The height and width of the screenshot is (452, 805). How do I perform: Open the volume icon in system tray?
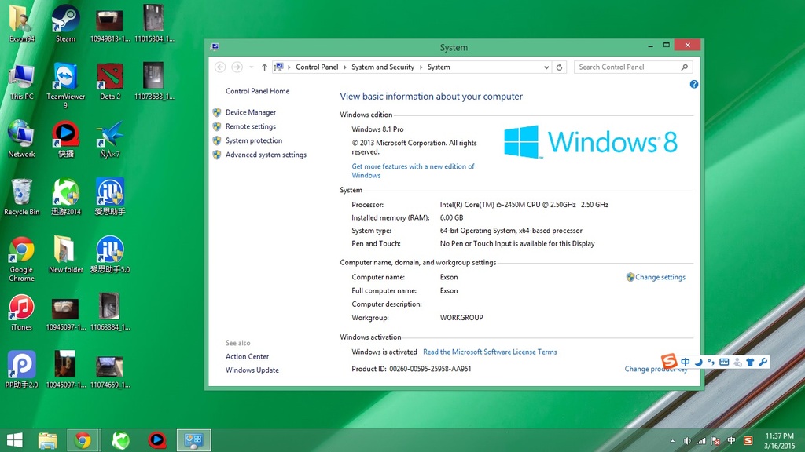pyautogui.click(x=687, y=441)
